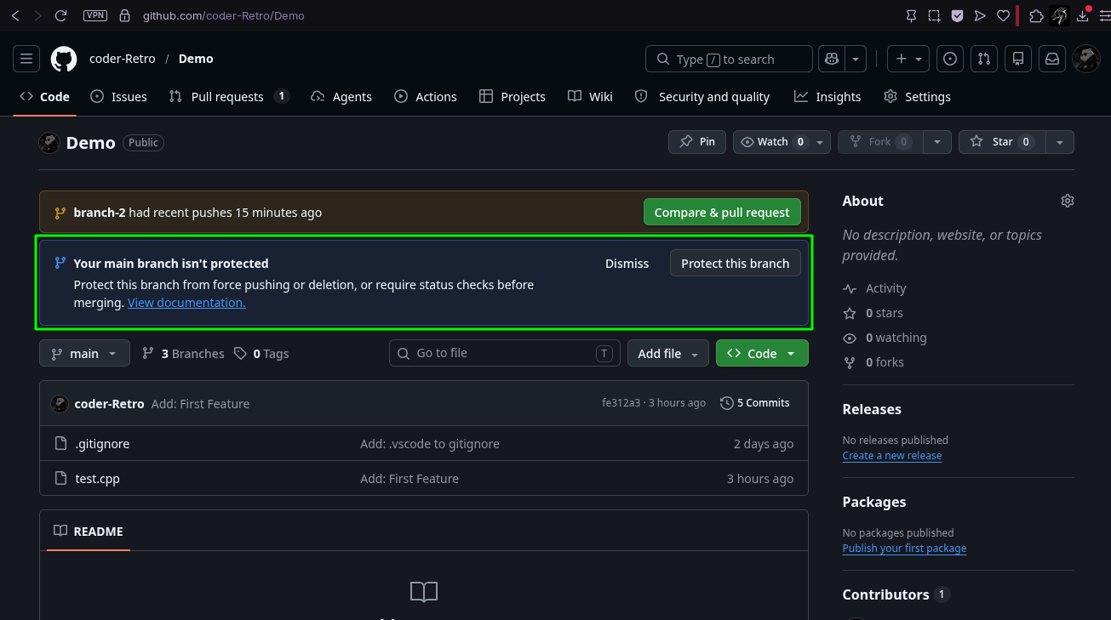Expand the main branch selector
This screenshot has height=620, width=1111.
84,353
